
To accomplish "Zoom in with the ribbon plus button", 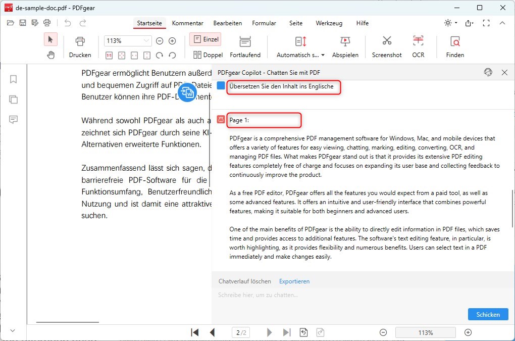I will coord(172,41).
